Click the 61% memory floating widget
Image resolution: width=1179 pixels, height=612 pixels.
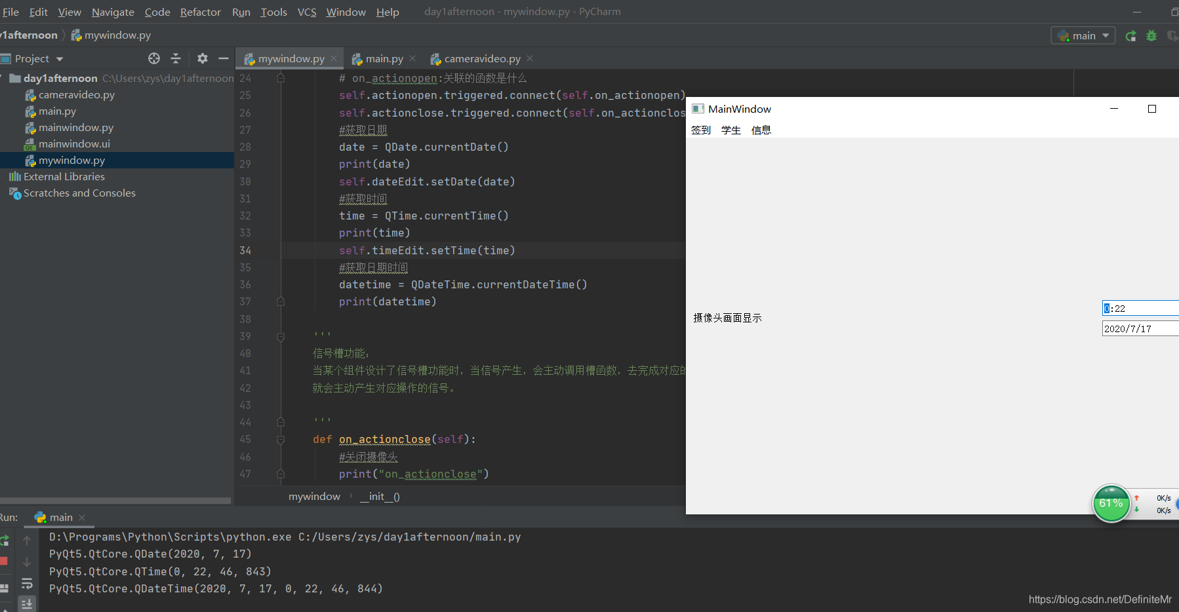tap(1111, 503)
